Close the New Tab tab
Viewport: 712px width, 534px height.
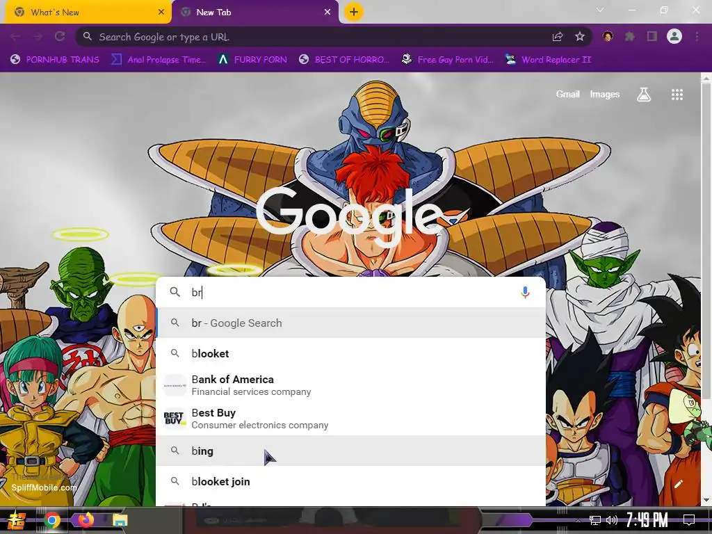point(327,13)
